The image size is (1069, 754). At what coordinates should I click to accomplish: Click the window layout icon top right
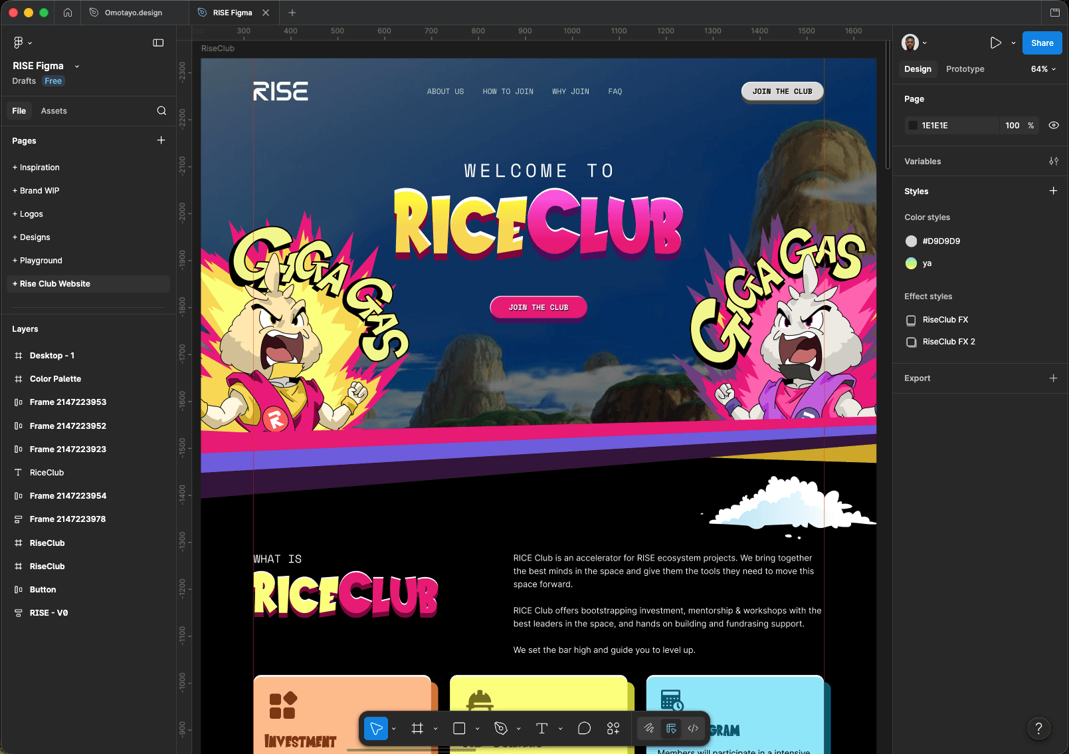[x=1054, y=13]
